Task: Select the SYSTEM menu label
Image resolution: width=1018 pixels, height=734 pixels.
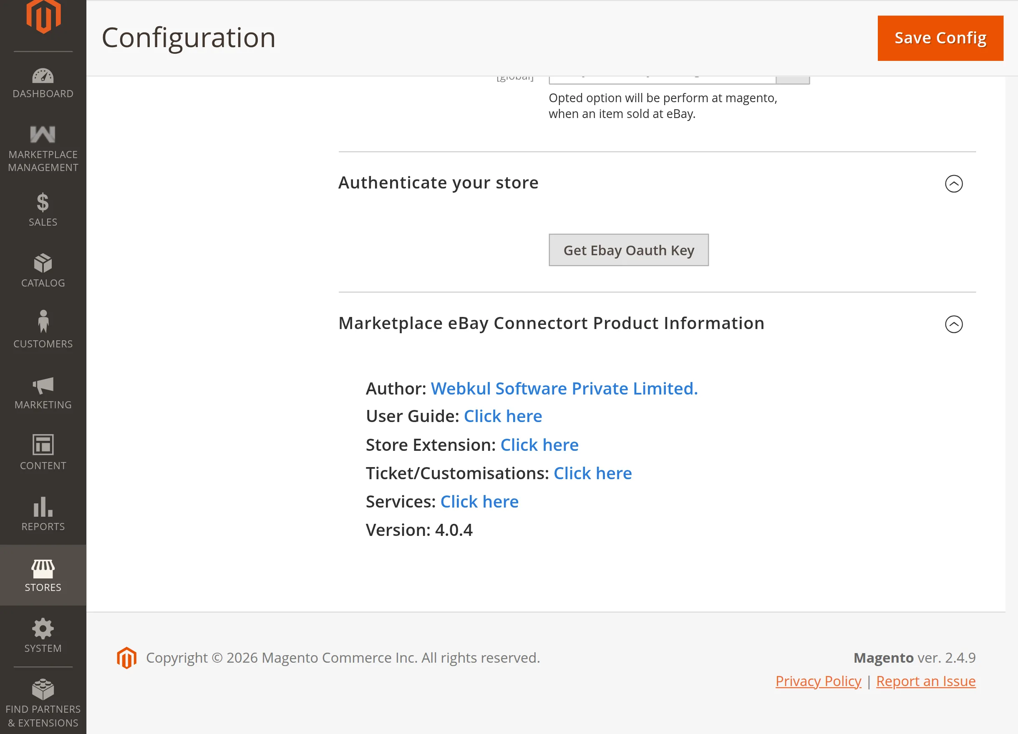Action: 43,649
